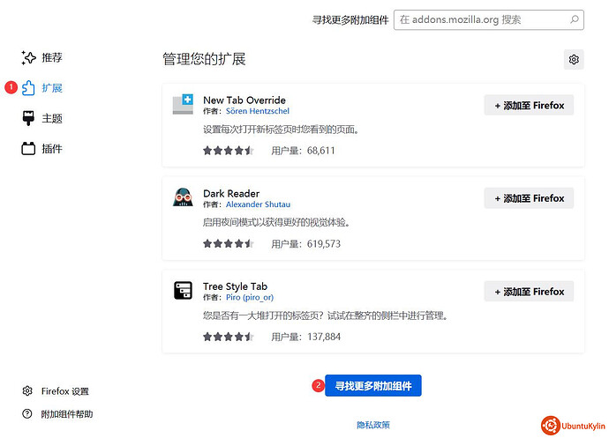Viewport: 609px width, 438px height.
Task: Click the paintbrush icon beside 主题
Action: [x=28, y=118]
